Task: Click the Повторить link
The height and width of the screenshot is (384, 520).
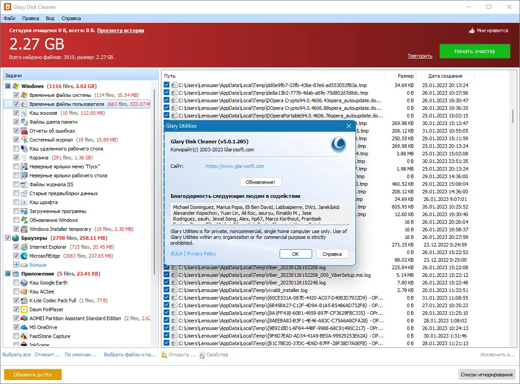Action: pos(420,56)
